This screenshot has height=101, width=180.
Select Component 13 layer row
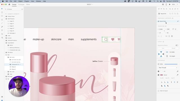click(14, 65)
